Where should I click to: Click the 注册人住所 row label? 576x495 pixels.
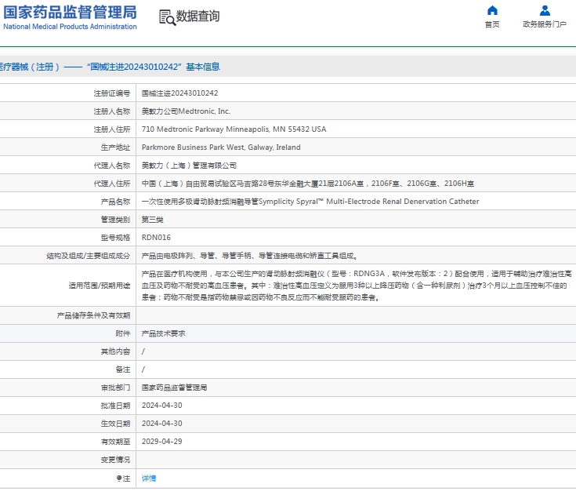(x=112, y=129)
